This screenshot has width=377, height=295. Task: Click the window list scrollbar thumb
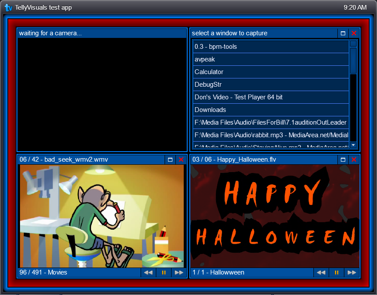point(353,61)
